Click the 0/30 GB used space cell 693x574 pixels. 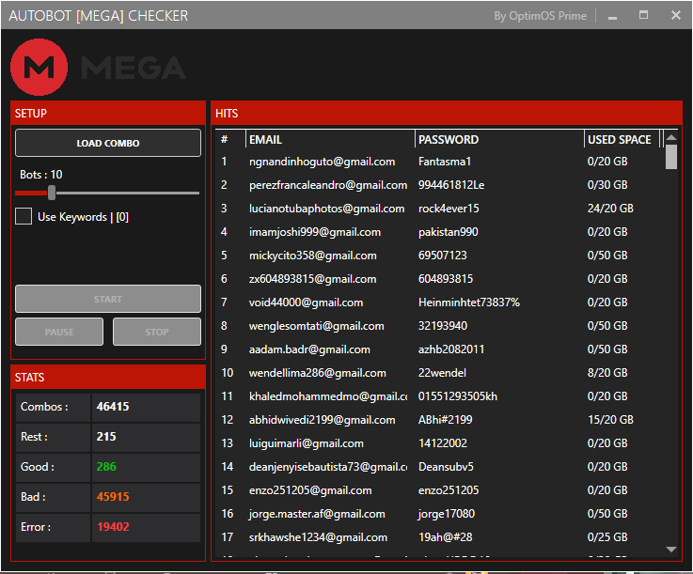pyautogui.click(x=607, y=184)
